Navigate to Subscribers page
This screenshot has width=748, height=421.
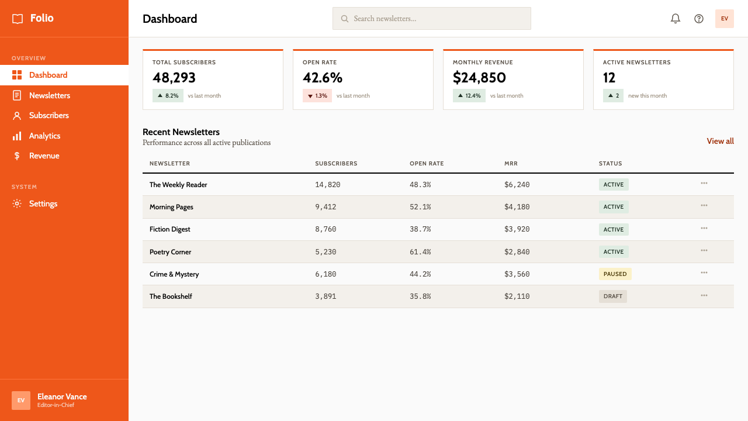tap(64, 116)
